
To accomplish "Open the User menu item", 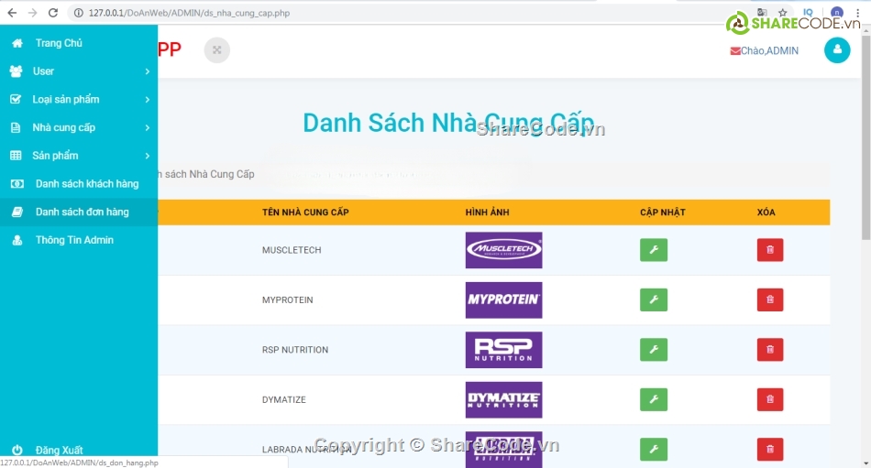I will 79,71.
